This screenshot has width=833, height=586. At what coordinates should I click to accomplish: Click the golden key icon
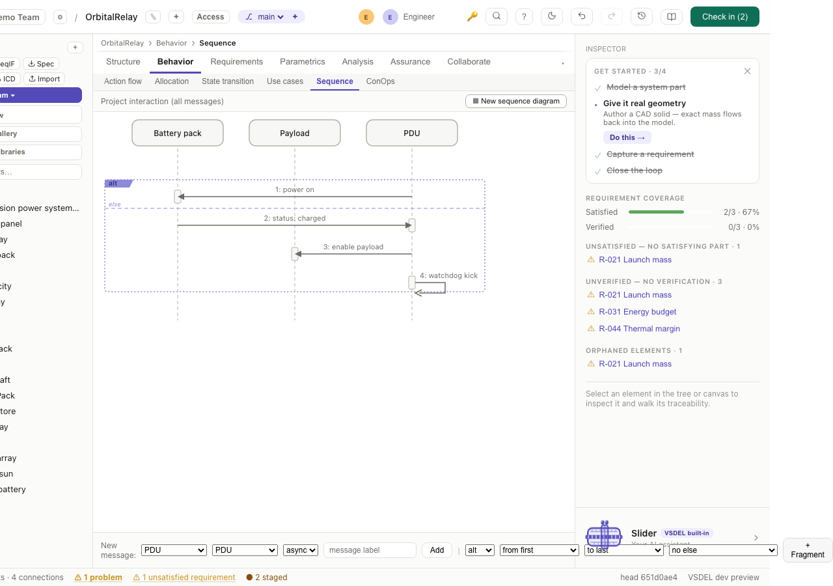472,16
